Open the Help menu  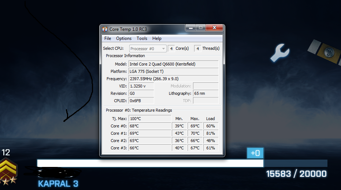[x=157, y=38]
